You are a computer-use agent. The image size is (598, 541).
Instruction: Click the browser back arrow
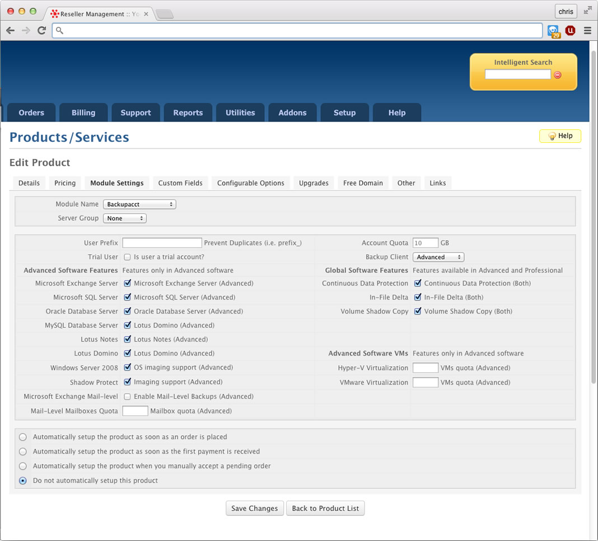(x=10, y=30)
